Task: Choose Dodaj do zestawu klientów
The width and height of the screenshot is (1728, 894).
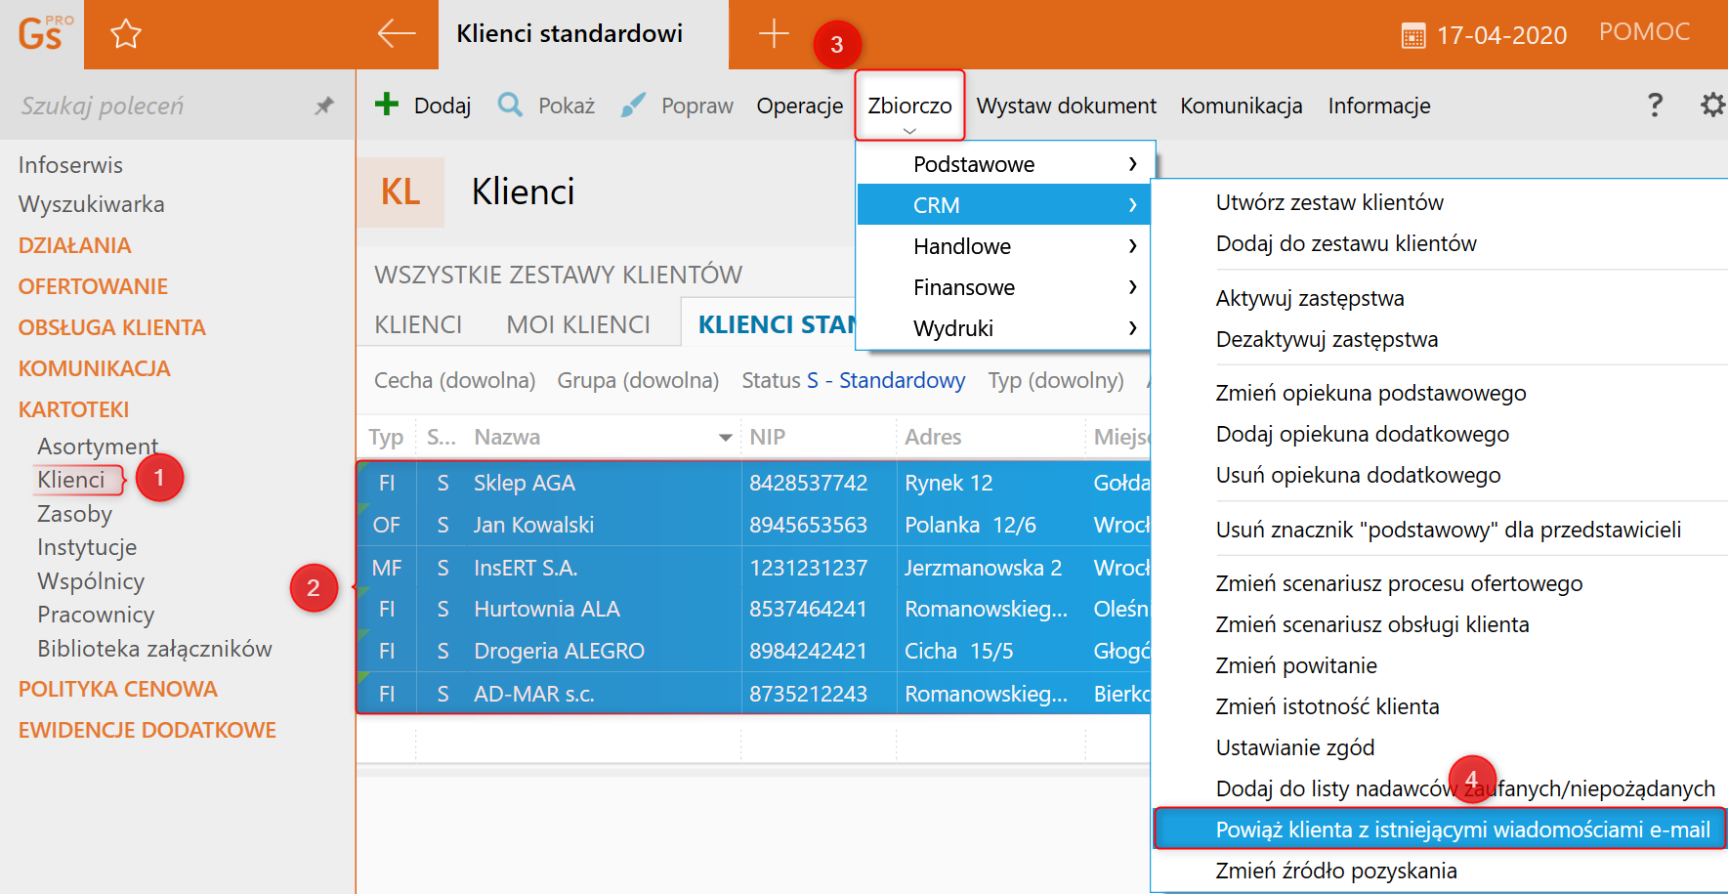Action: point(1346,243)
